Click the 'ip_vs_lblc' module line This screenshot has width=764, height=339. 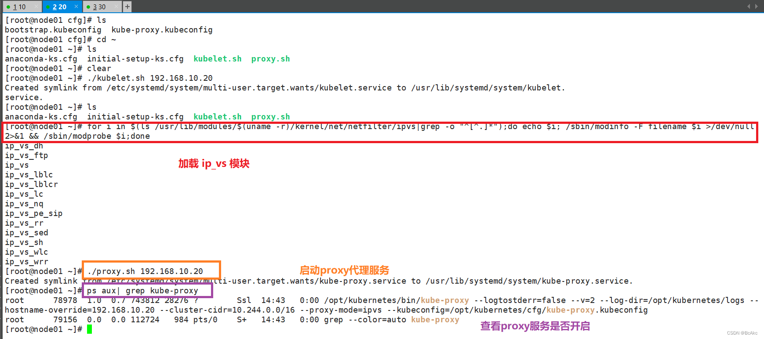coord(29,175)
